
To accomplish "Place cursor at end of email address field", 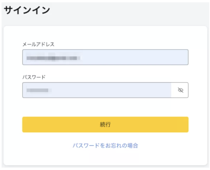I will point(134,57).
